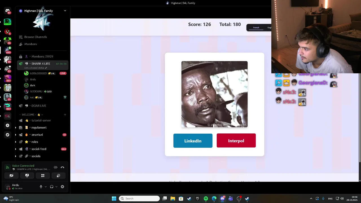Open the roles channel
Viewport: 361px width, 203px height.
[42, 142]
